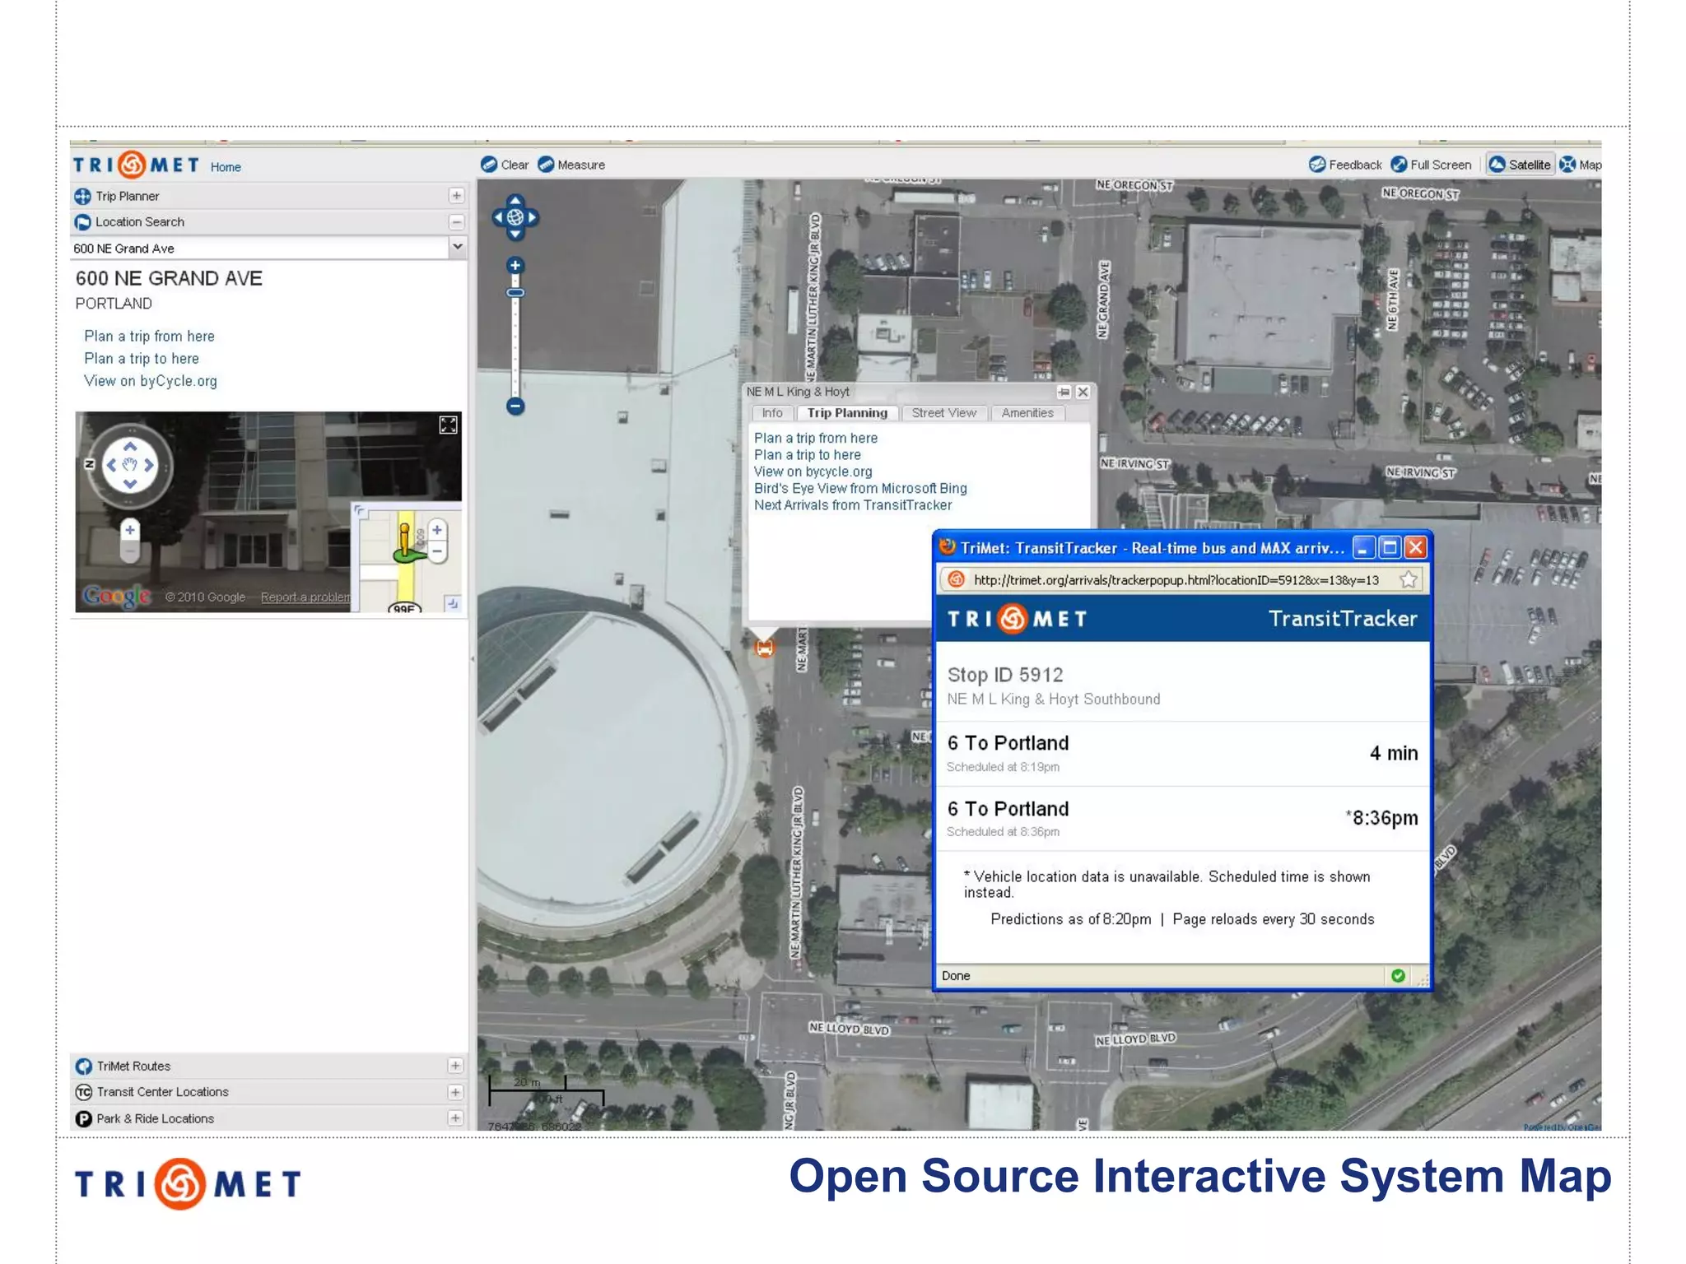The image size is (1686, 1264).
Task: Click map zoom in plus button
Action: coord(515,265)
